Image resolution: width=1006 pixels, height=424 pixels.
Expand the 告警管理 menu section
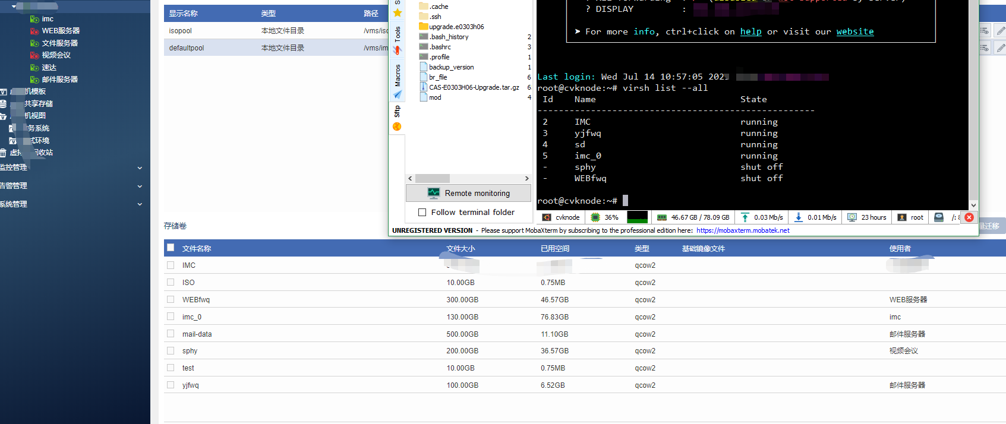point(140,186)
